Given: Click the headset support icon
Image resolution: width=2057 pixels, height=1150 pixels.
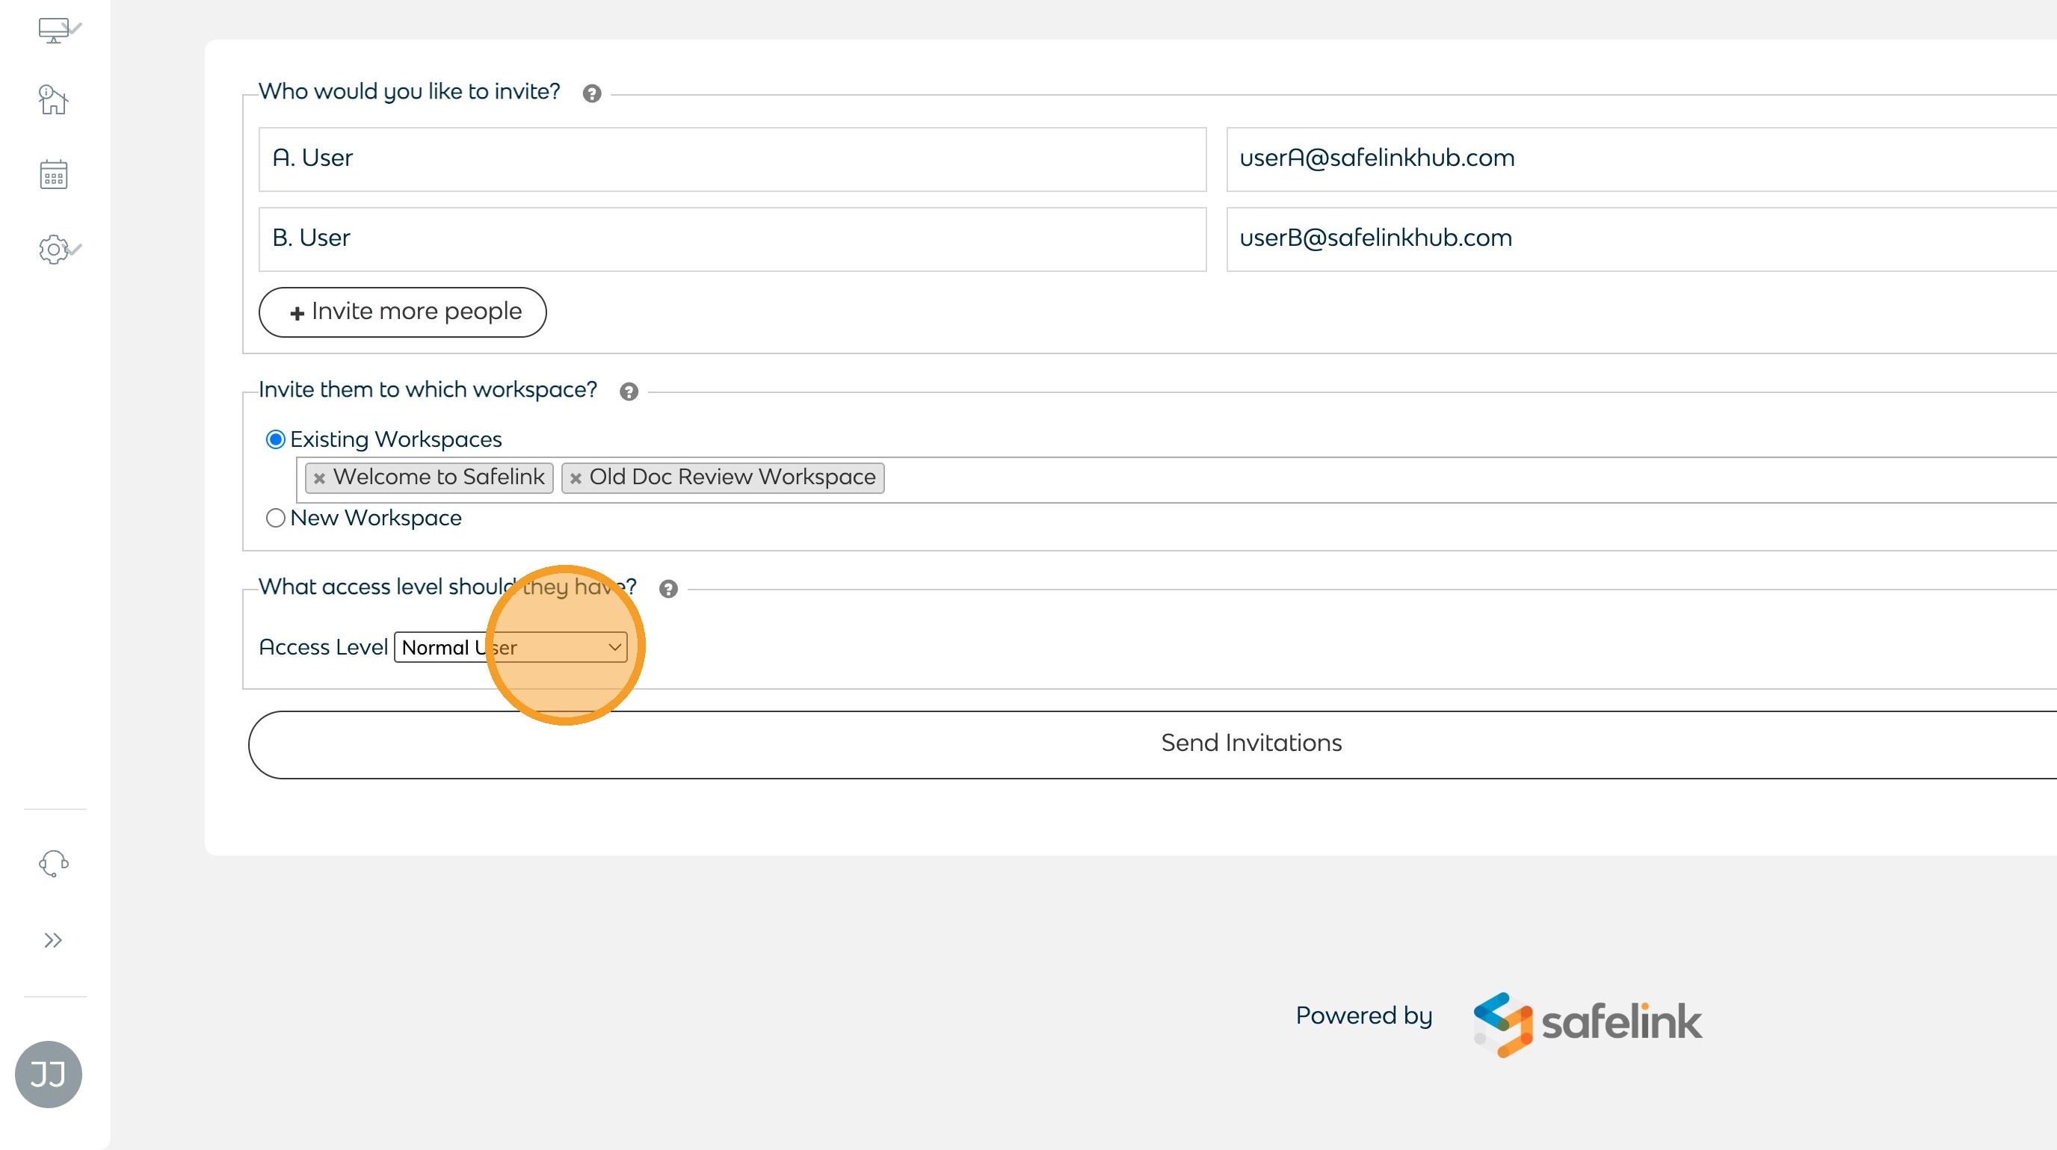Looking at the screenshot, I should [x=54, y=864].
